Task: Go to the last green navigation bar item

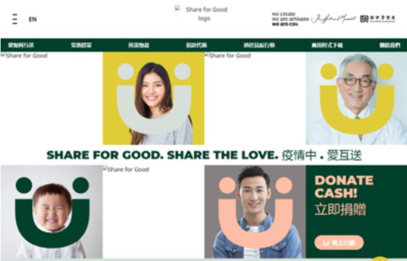Action: [x=390, y=45]
